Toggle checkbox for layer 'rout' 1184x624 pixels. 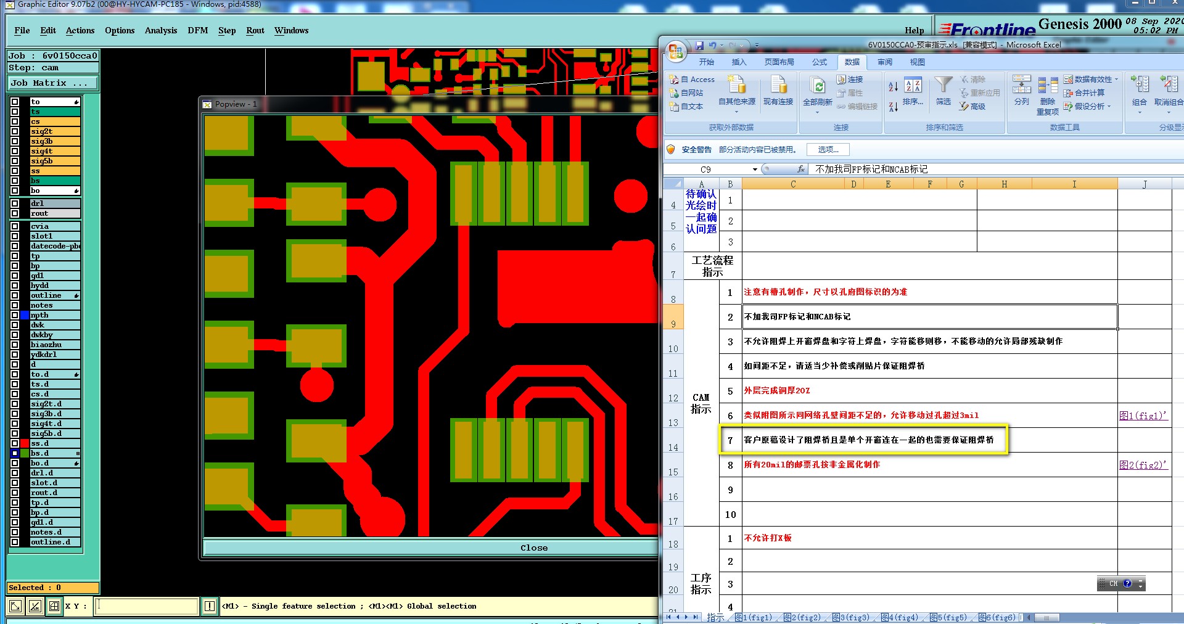click(15, 213)
